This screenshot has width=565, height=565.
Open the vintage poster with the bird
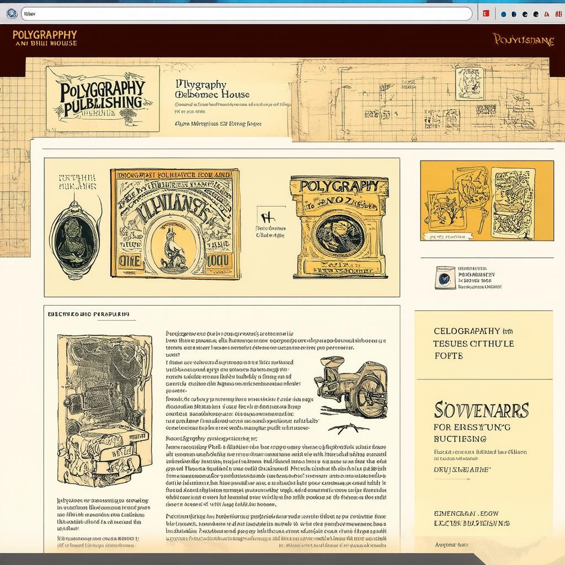point(175,223)
